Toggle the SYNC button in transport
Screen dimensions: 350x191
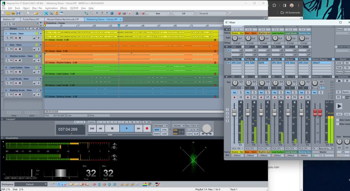164,130
